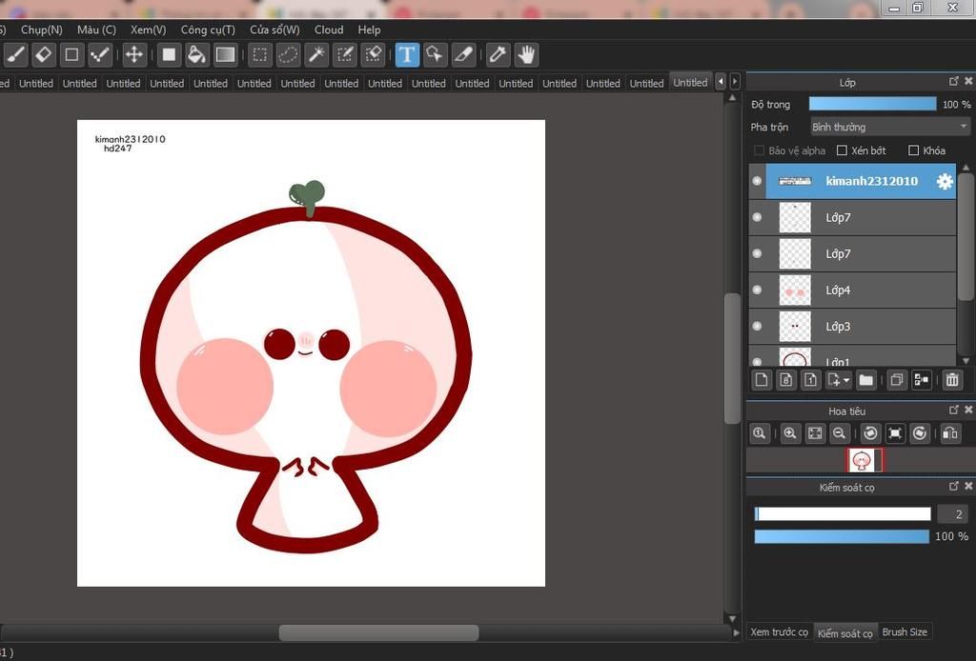976x661 pixels.
Task: Select the Move tool
Action: tap(133, 54)
